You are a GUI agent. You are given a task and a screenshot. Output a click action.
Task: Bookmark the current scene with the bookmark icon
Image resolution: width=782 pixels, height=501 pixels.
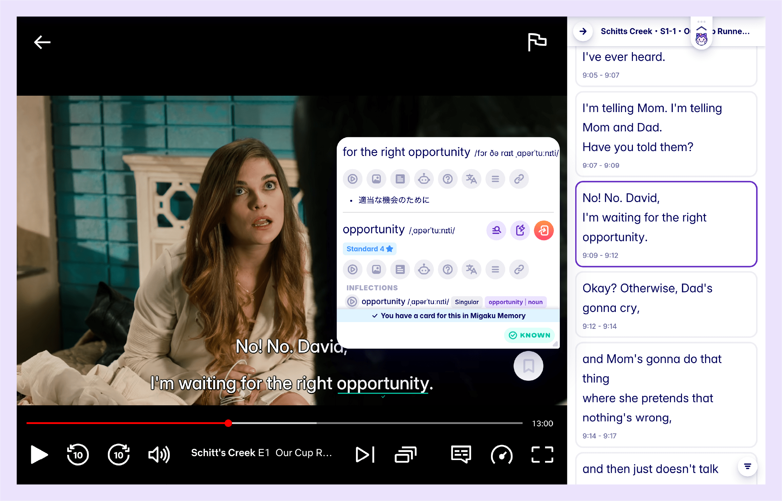coord(528,366)
